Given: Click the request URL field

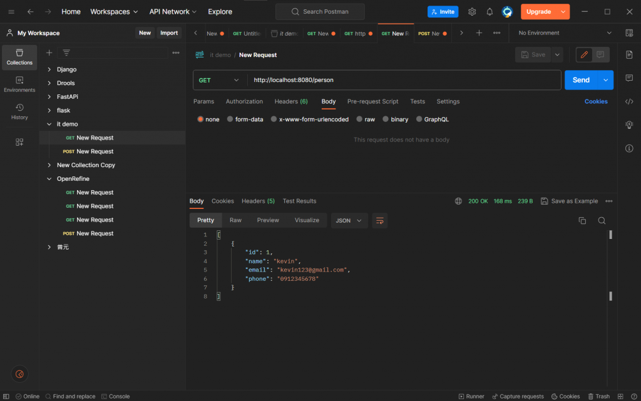Looking at the screenshot, I should pos(404,80).
